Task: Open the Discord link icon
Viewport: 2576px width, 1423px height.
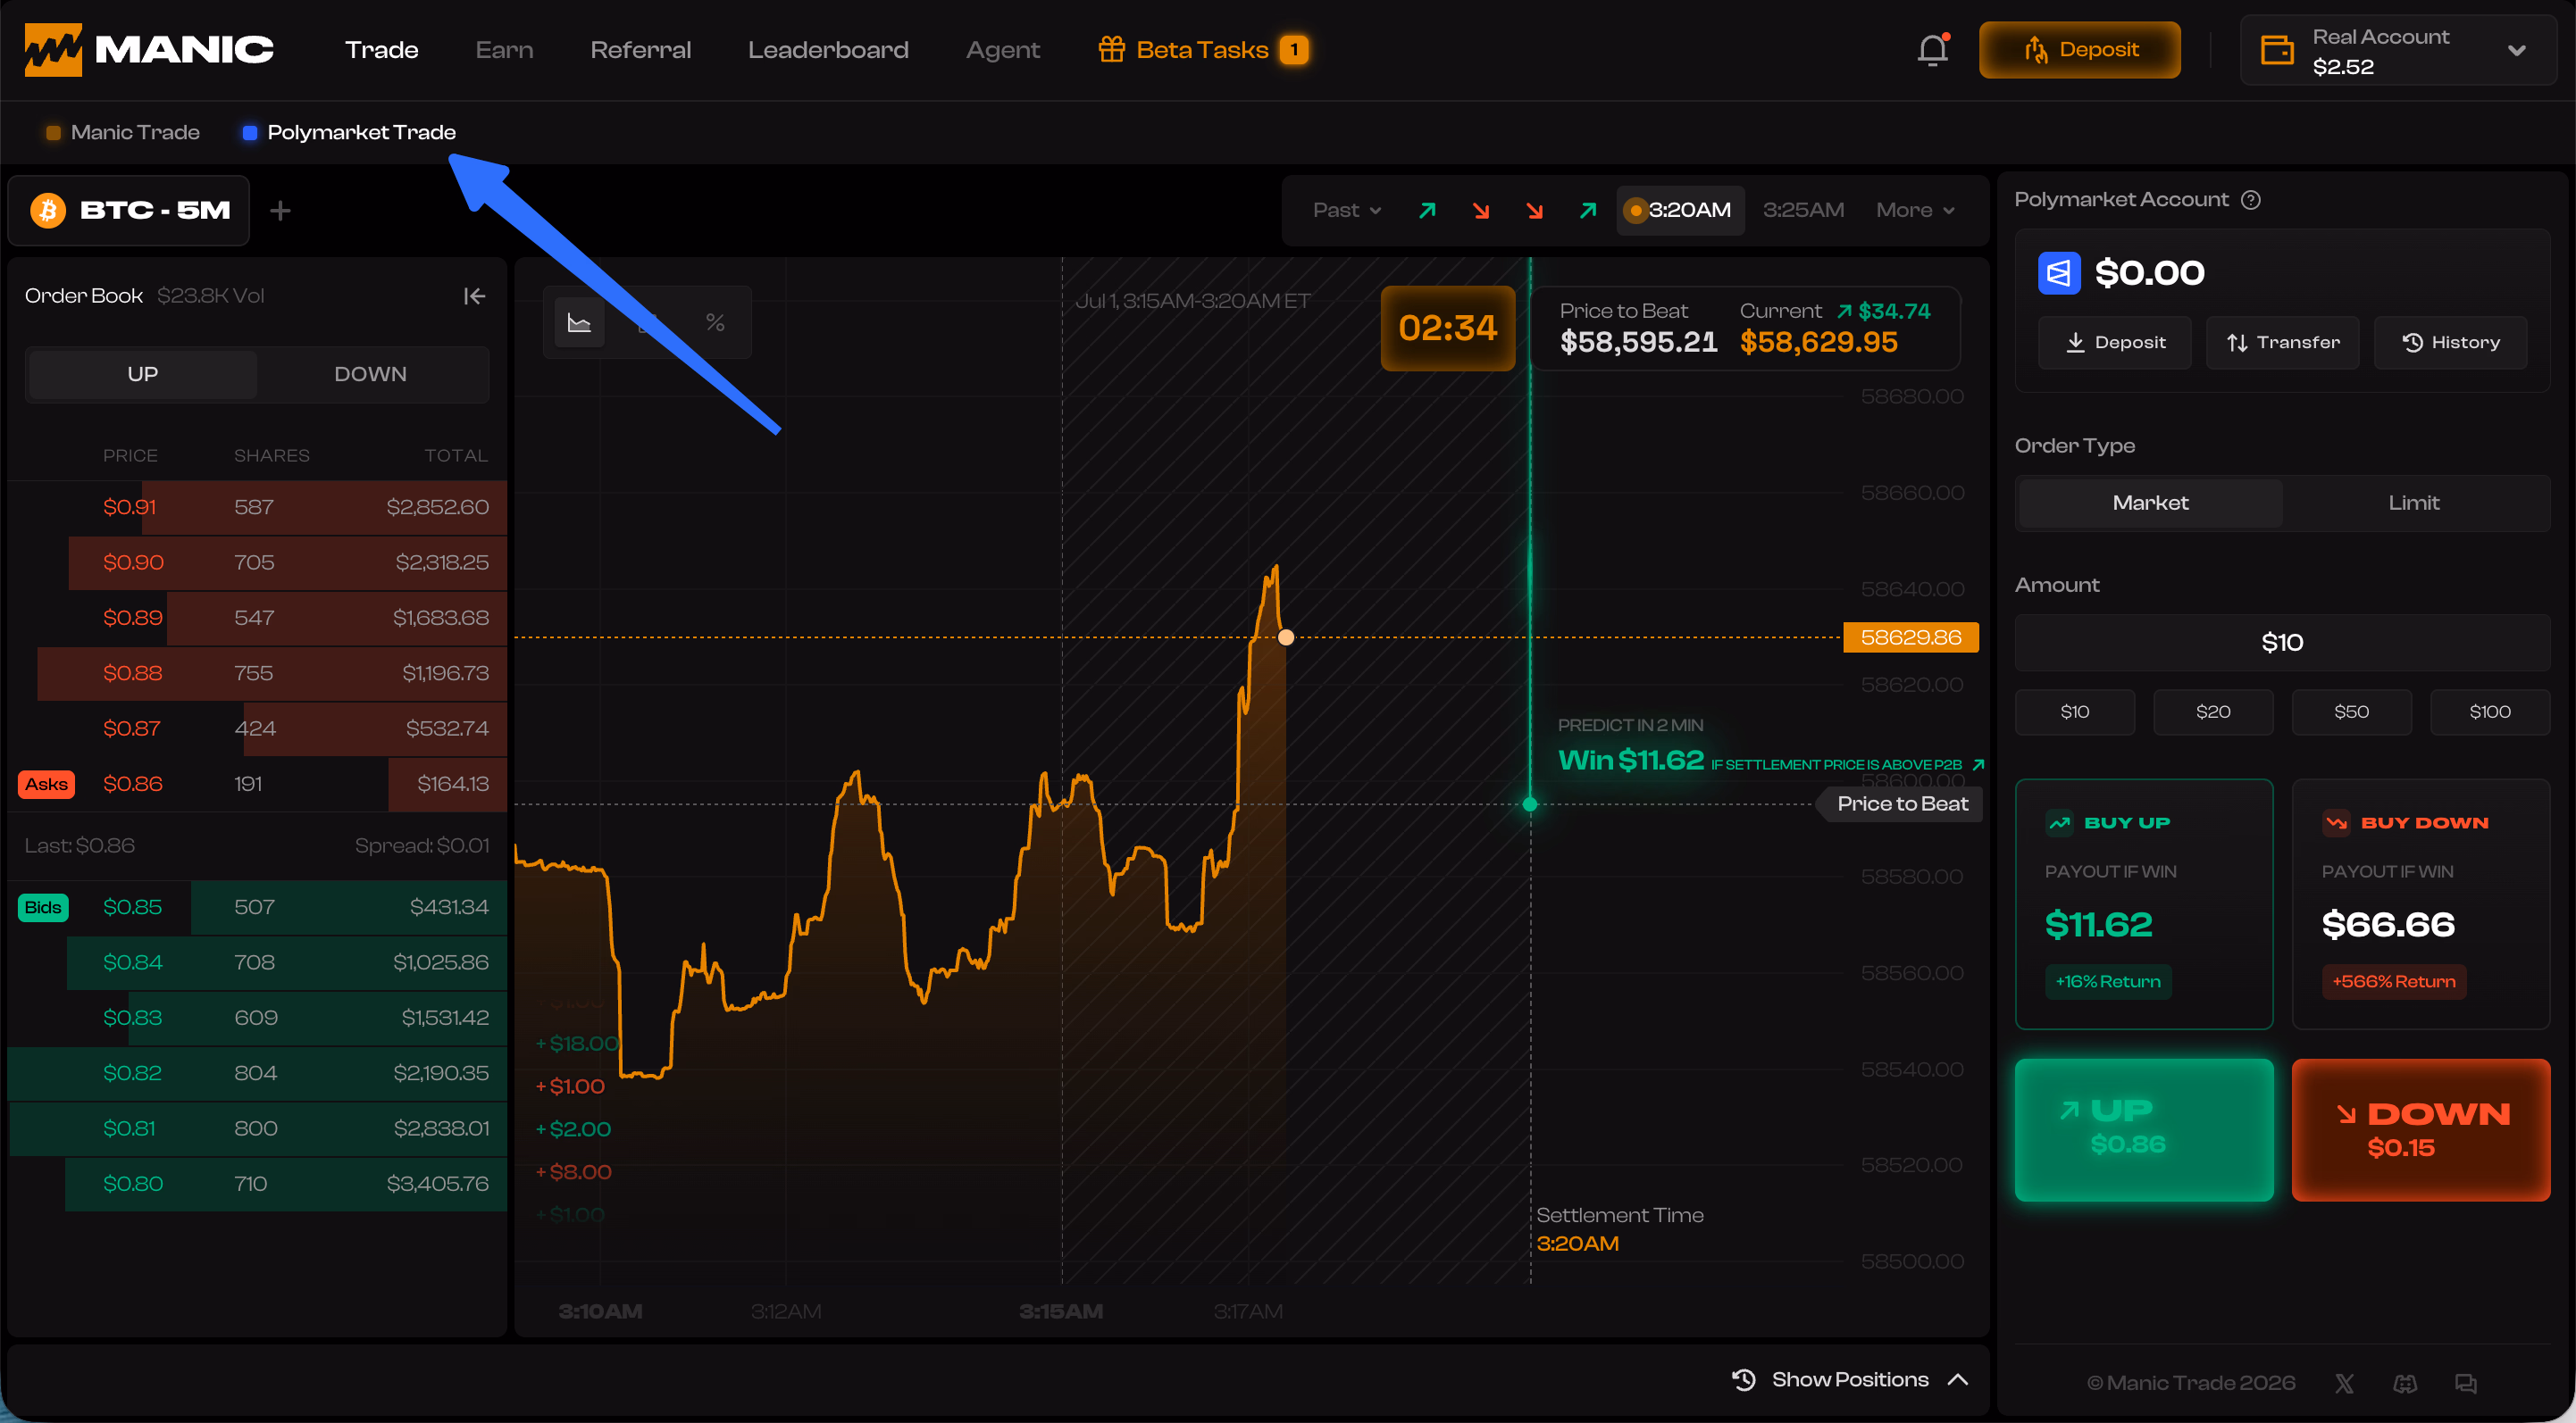Action: (x=2405, y=1383)
